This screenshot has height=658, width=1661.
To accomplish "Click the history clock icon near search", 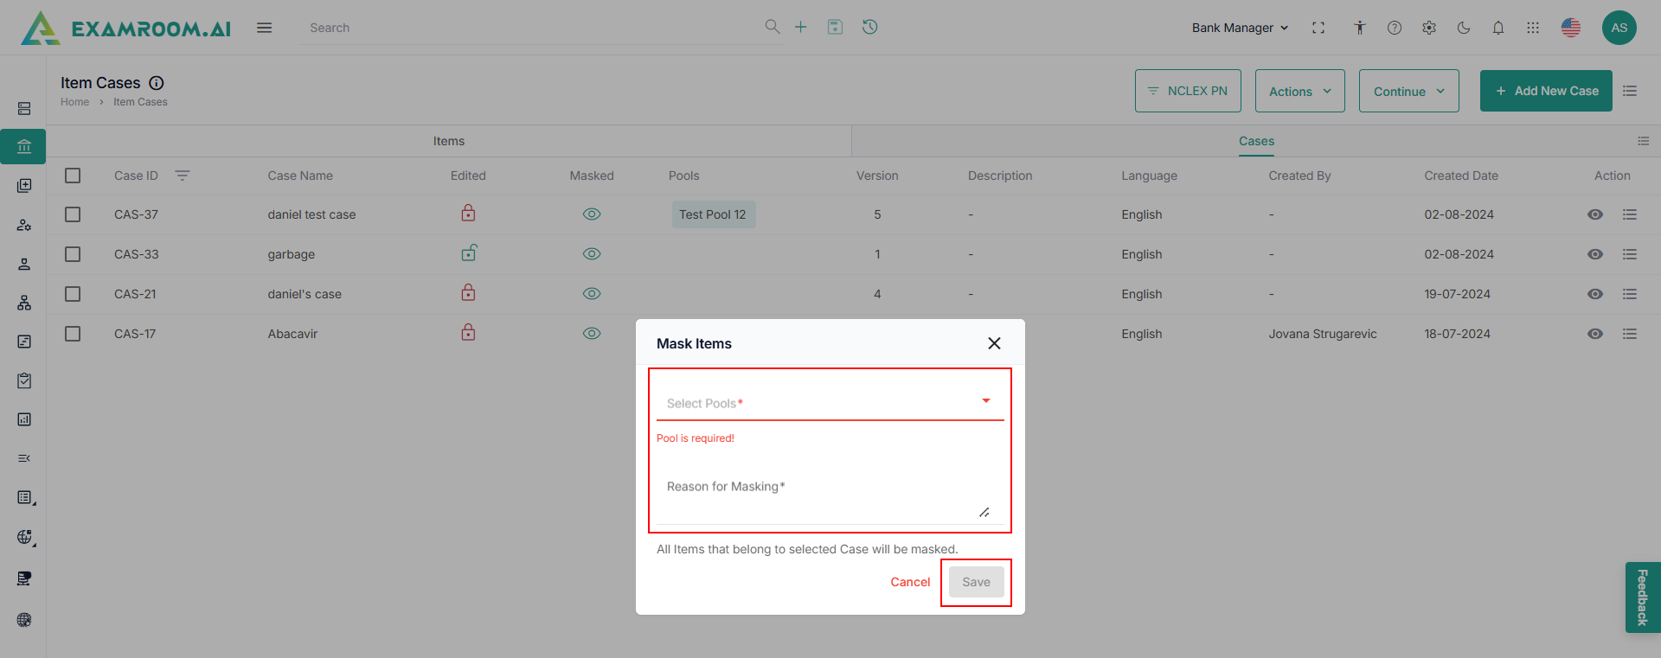I will click(870, 27).
